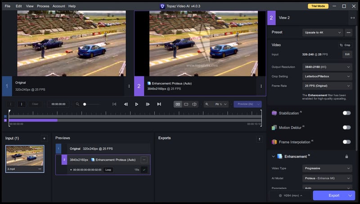
Task: Click the timecode input field
Action: point(58,104)
